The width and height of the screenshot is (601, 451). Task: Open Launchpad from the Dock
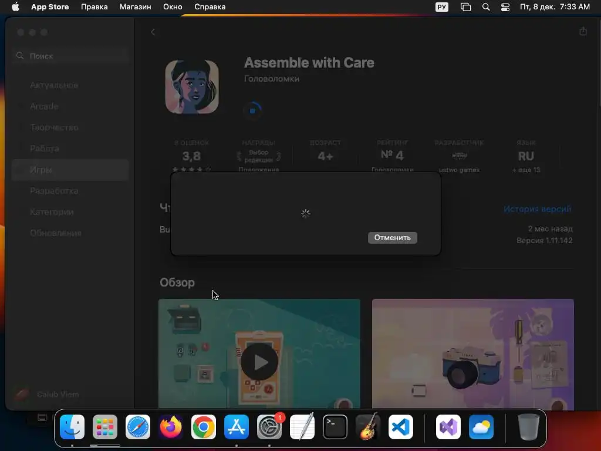click(105, 427)
